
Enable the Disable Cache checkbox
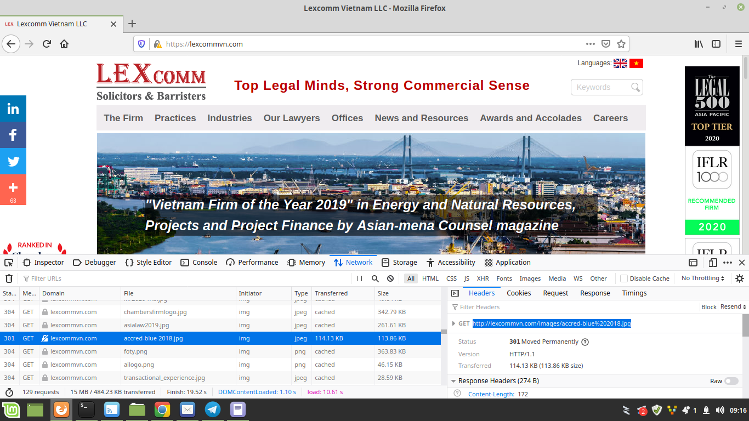click(624, 278)
